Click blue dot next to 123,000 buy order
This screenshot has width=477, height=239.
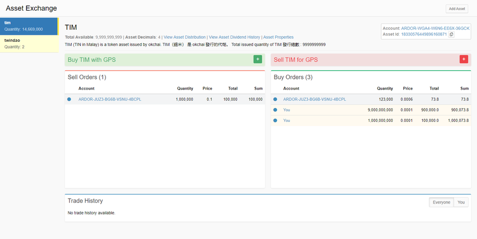click(275, 99)
